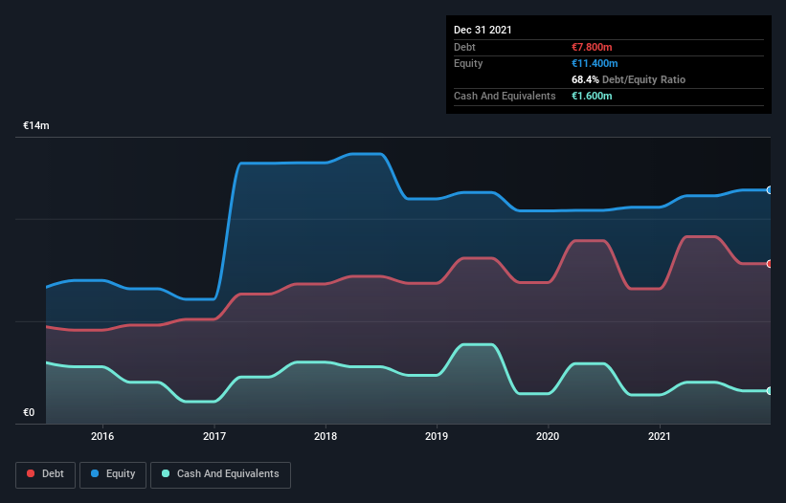Click the €1.600m cash value
The image size is (786, 503).
click(x=592, y=96)
